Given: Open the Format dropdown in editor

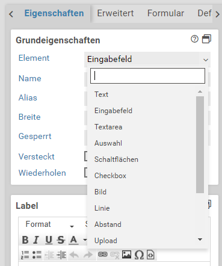Looking at the screenshot, I should (x=49, y=224).
